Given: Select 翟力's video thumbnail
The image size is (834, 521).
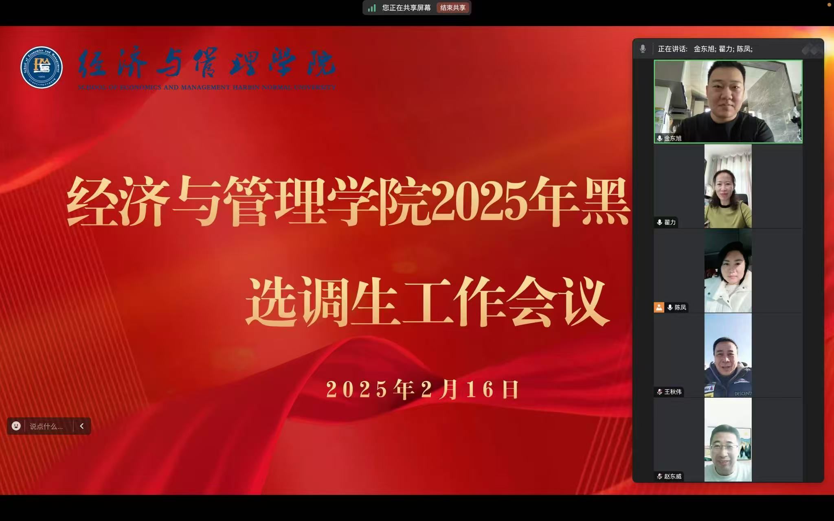Looking at the screenshot, I should [728, 186].
